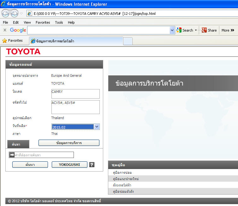
Task: Close the Google toolbar with X
Action: coord(5,30)
